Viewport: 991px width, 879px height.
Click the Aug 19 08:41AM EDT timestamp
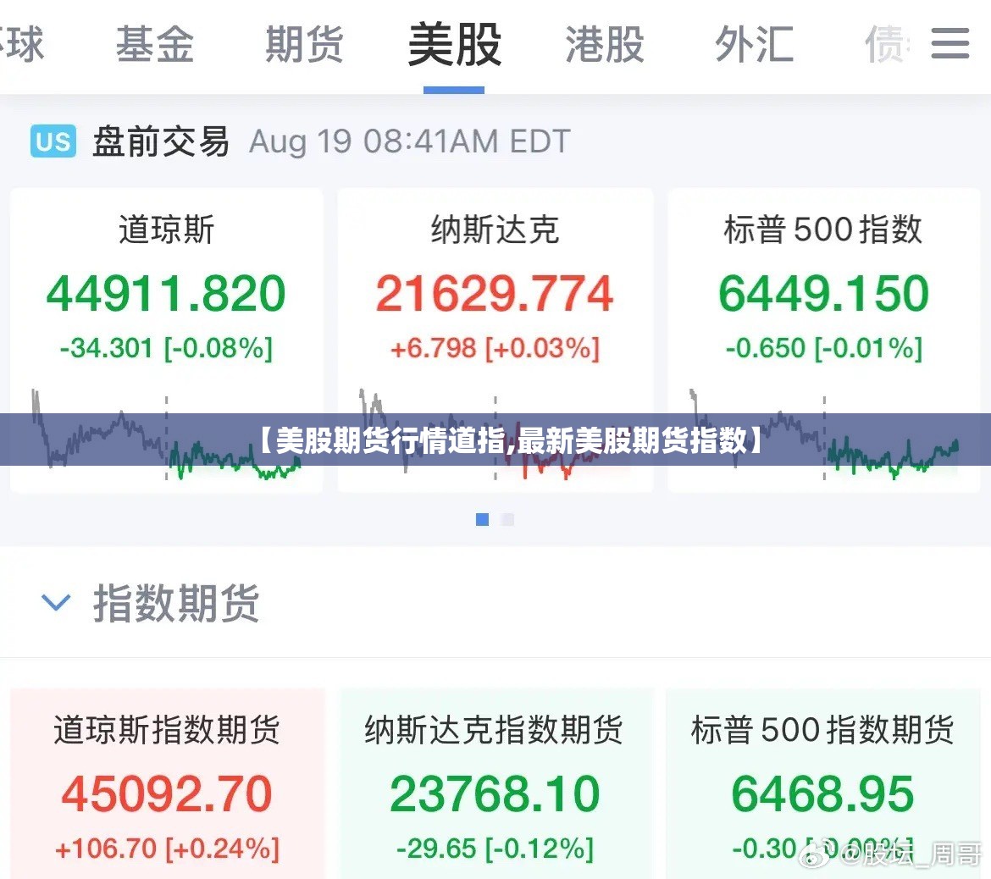[x=410, y=141]
